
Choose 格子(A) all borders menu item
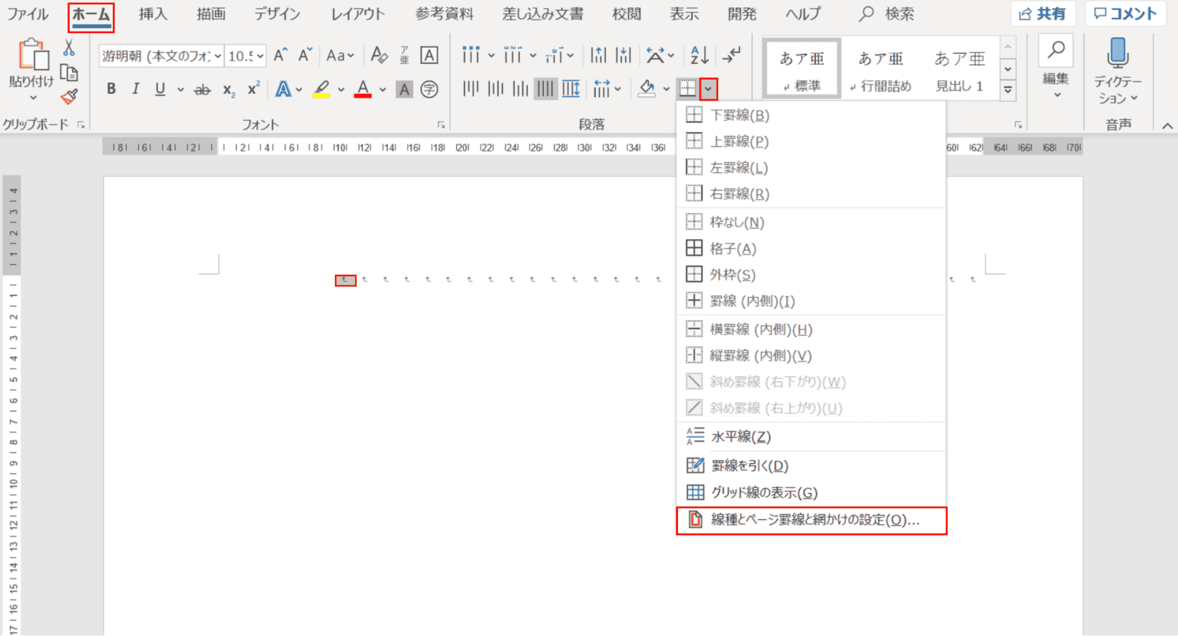click(x=810, y=248)
